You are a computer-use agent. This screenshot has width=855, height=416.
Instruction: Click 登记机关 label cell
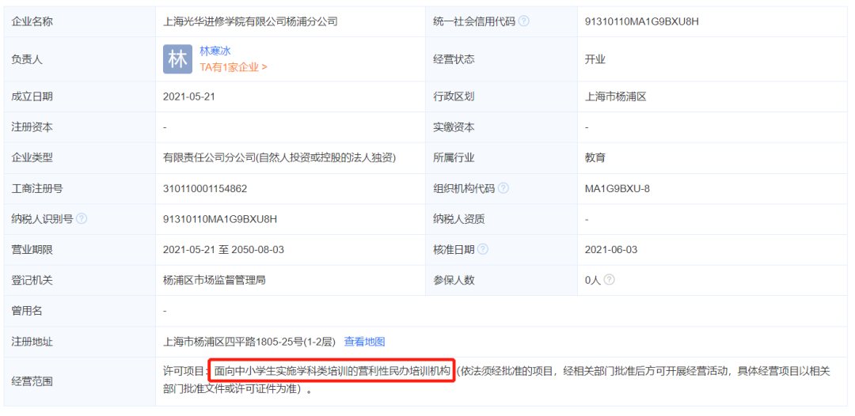[80, 281]
